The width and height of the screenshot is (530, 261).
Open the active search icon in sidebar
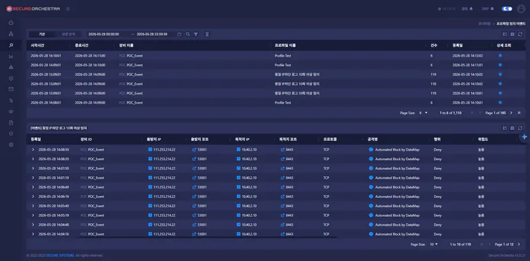click(11, 45)
